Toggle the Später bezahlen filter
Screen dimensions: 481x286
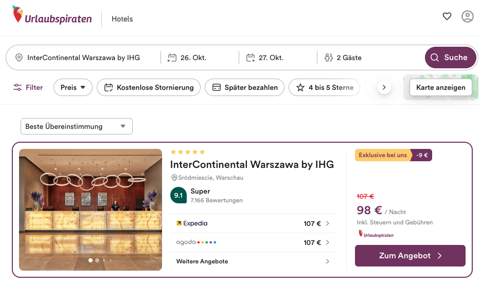coord(245,87)
